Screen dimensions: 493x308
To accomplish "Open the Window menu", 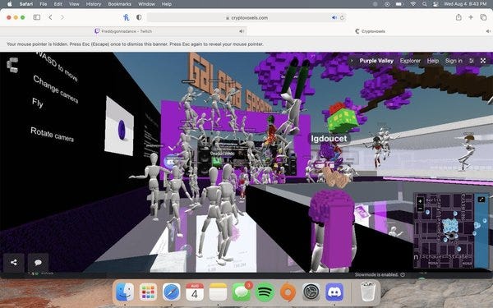I will (x=146, y=4).
